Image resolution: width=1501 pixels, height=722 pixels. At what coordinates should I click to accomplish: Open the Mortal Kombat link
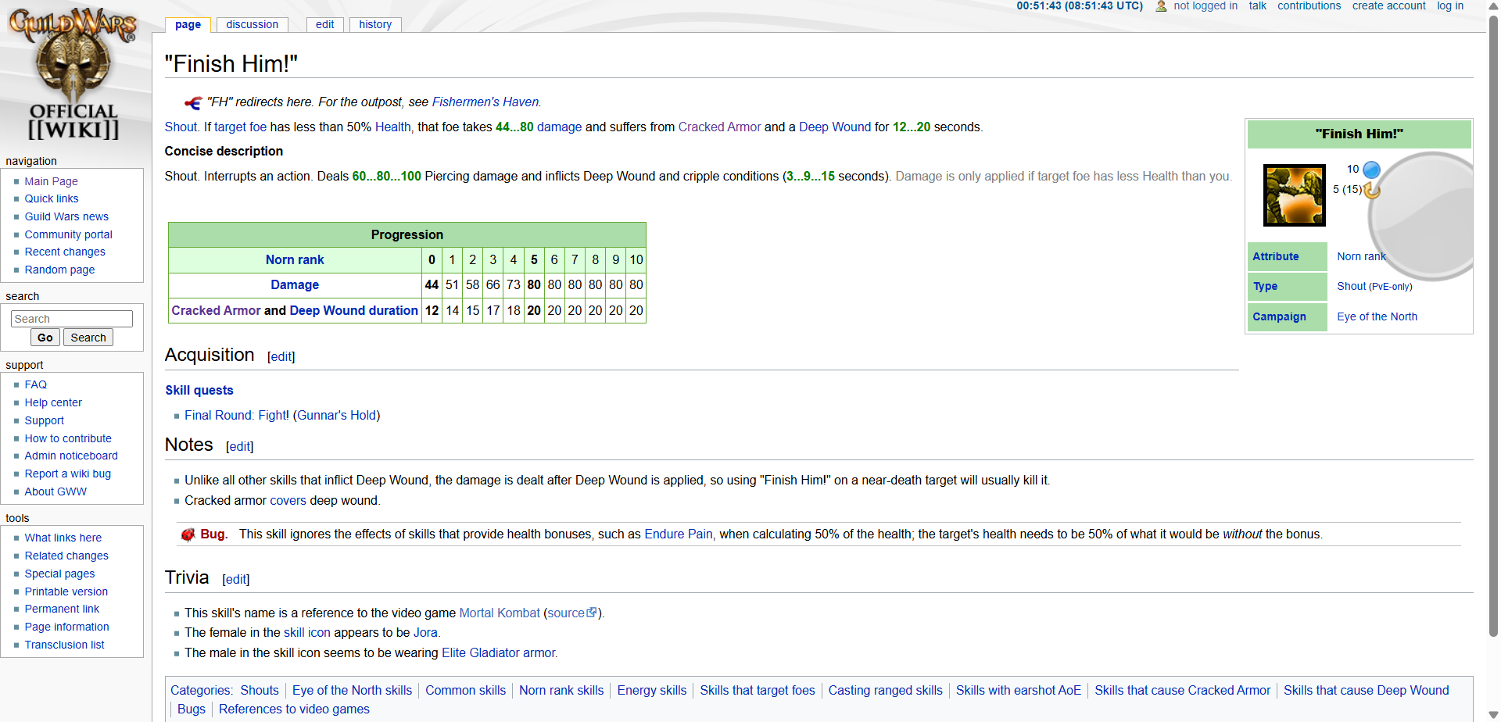pos(499,613)
